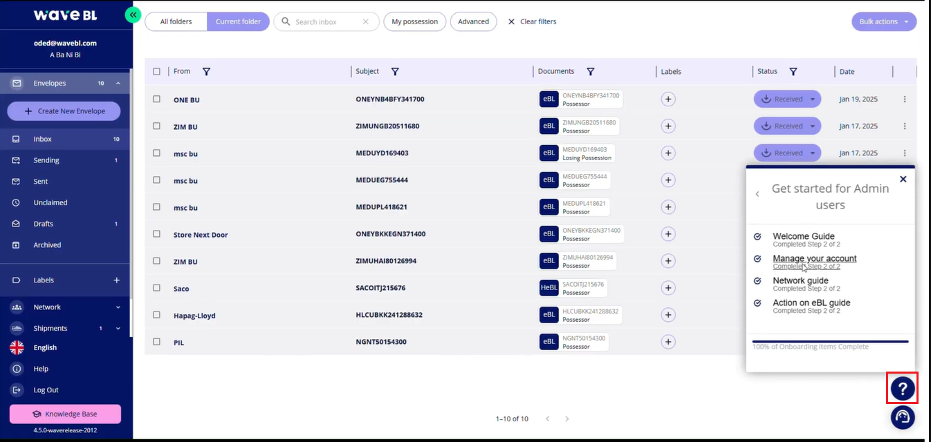This screenshot has height=442, width=931.
Task: Add label to MEDUYD169403 row
Action: (x=668, y=153)
